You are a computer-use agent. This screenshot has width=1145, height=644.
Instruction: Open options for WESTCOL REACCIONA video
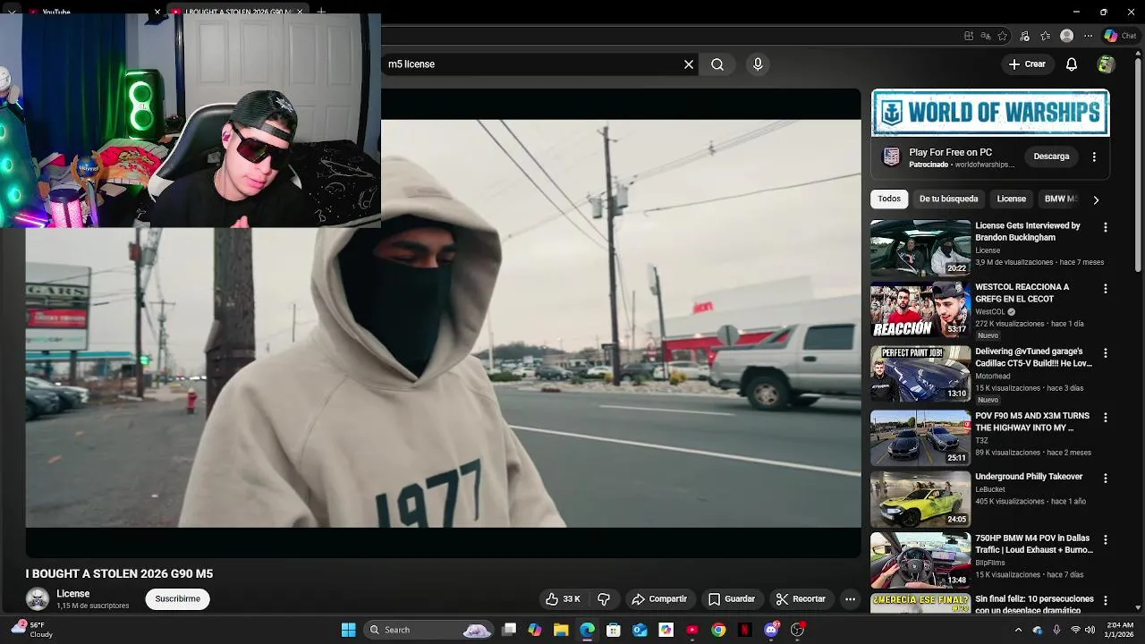tap(1106, 289)
